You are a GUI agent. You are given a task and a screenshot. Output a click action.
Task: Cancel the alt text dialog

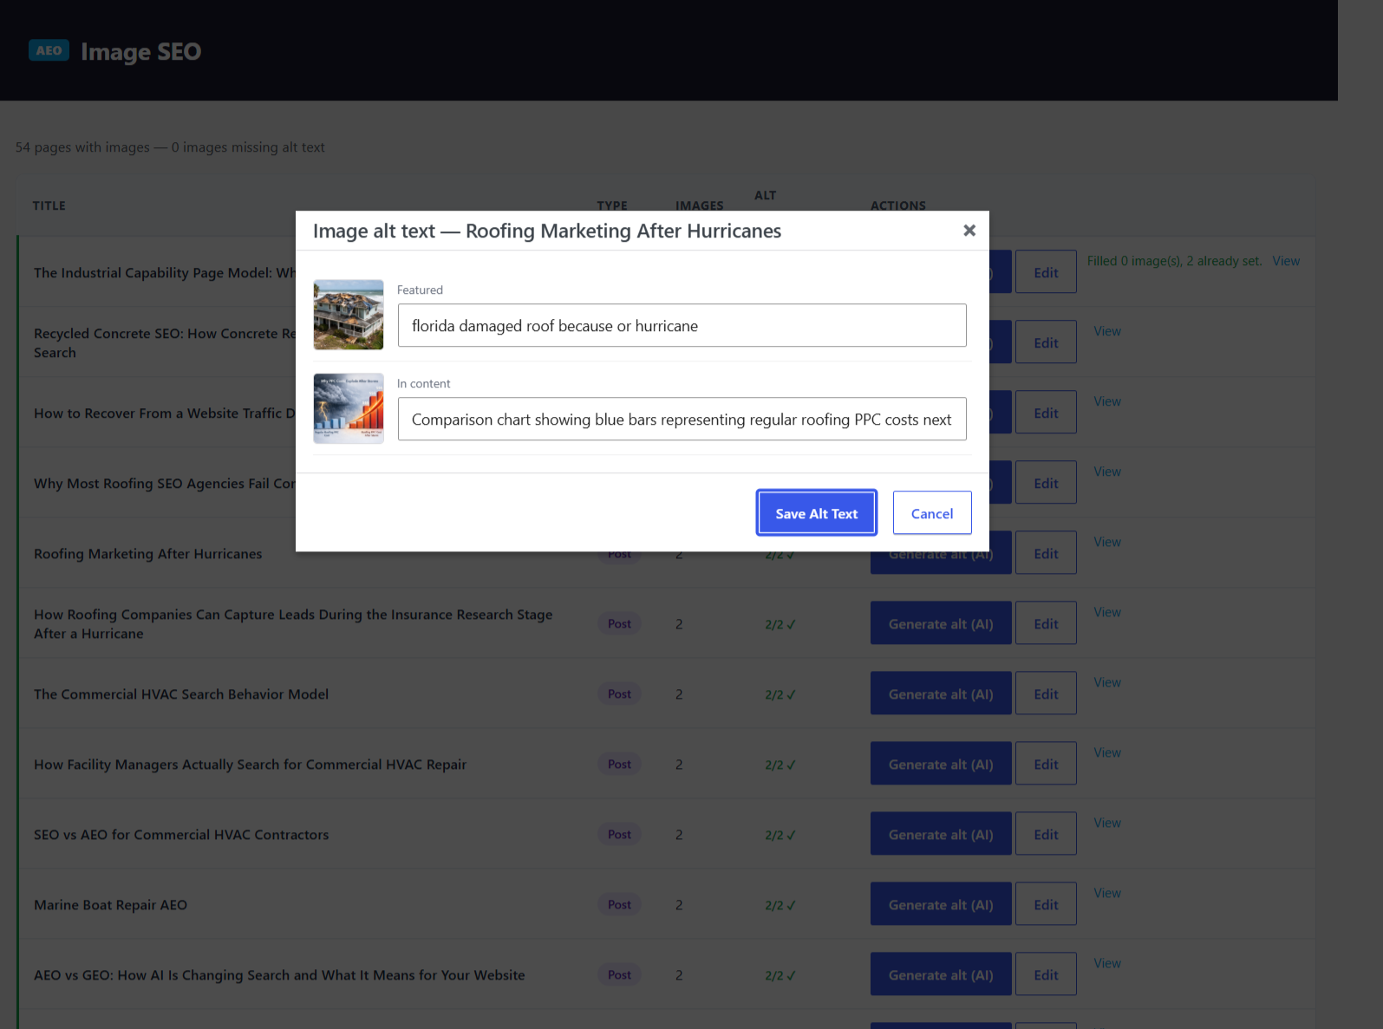pos(932,513)
